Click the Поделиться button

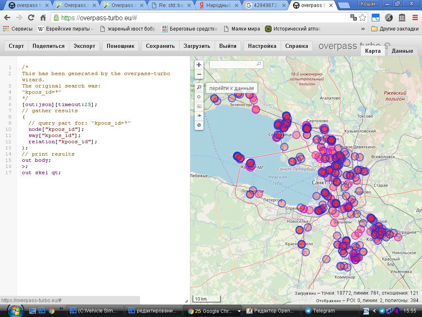pyautogui.click(x=49, y=46)
